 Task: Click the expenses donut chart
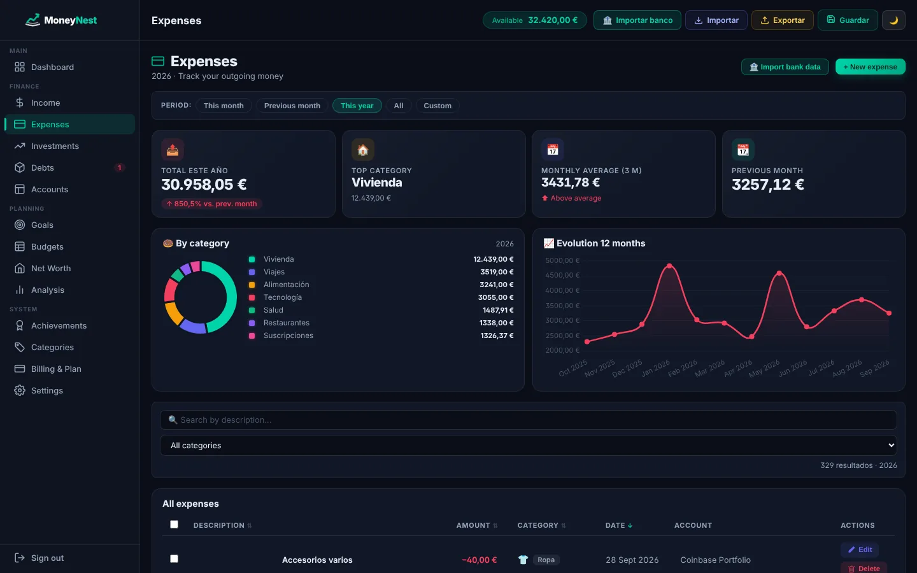(x=201, y=297)
